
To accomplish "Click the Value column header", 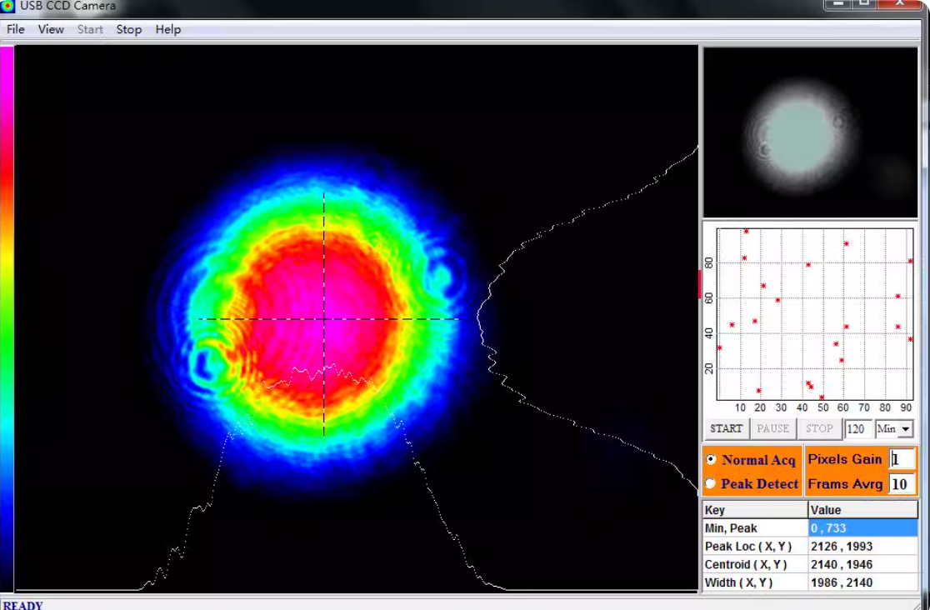I will (862, 510).
